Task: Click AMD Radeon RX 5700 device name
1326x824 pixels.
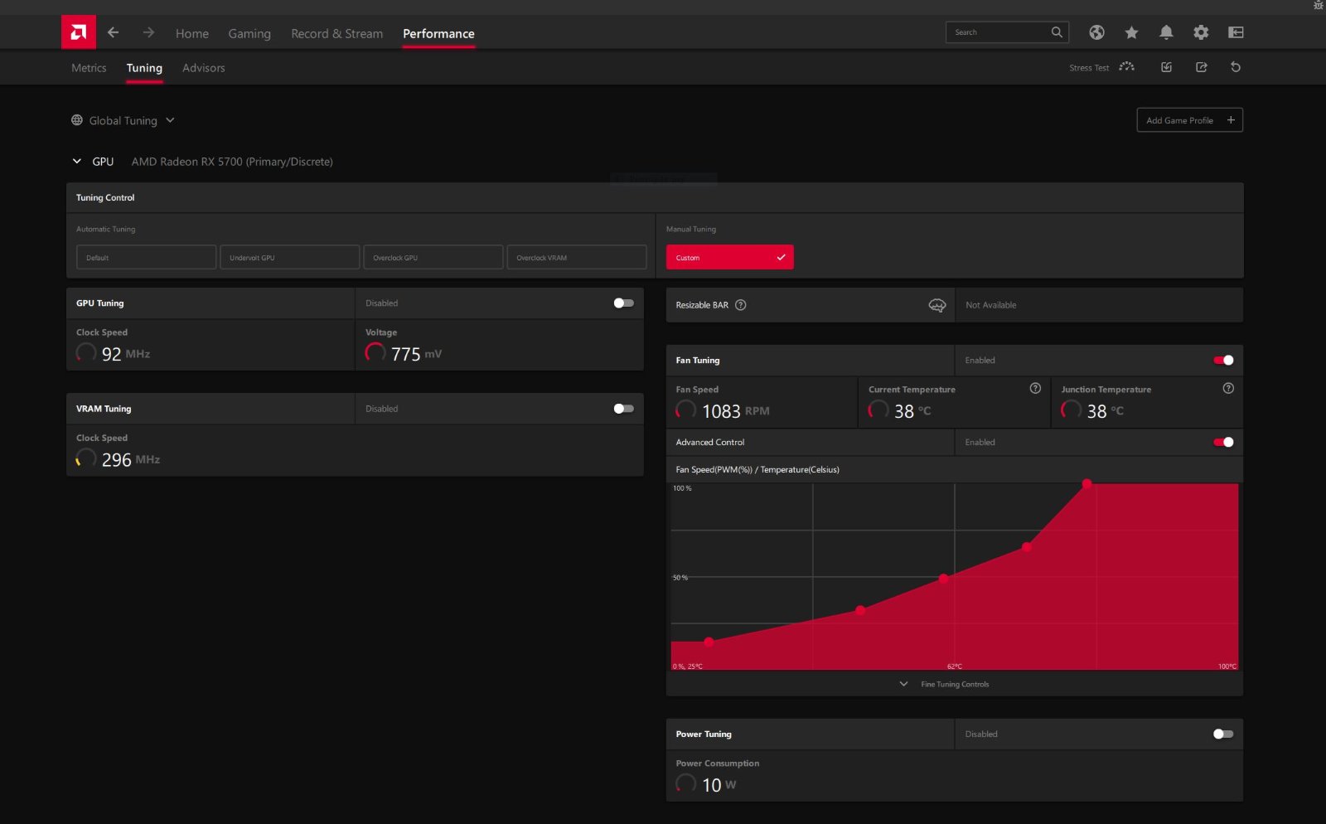Action: coord(232,162)
